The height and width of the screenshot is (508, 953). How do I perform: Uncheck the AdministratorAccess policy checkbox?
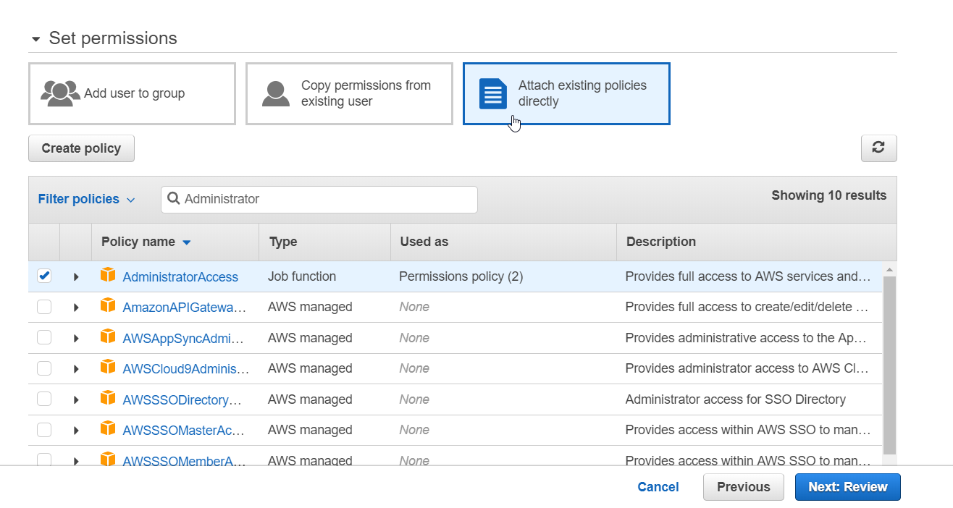(x=44, y=276)
